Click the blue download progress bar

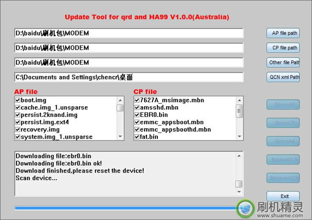[124, 208]
